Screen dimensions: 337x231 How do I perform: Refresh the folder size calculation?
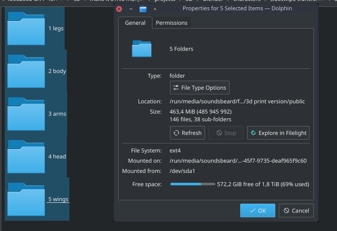[x=188, y=133]
